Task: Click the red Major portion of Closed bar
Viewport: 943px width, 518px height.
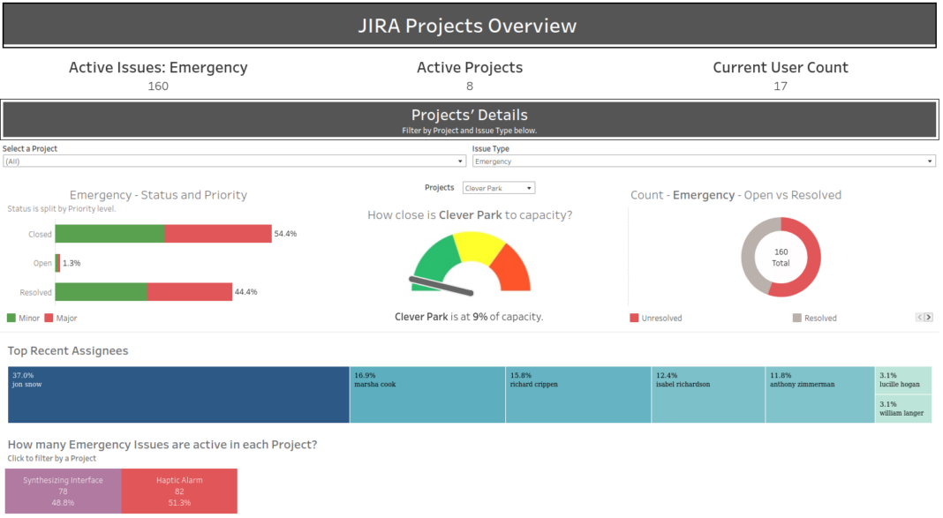Action: click(x=217, y=234)
